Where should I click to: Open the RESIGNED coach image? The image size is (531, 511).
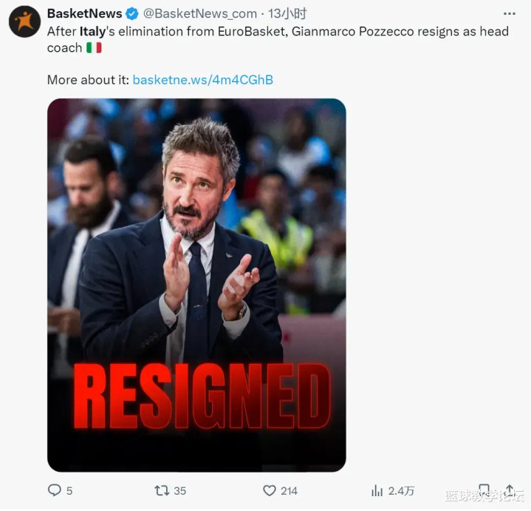tap(196, 285)
